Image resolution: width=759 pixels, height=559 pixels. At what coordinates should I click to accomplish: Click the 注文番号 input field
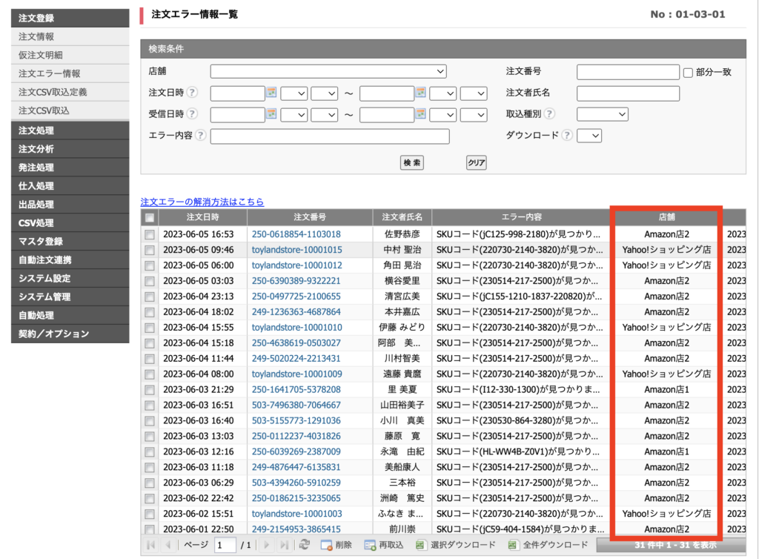[x=629, y=72]
